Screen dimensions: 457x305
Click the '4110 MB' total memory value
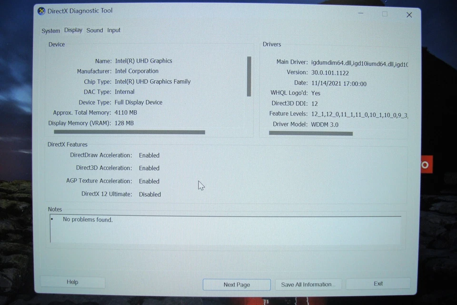point(126,112)
